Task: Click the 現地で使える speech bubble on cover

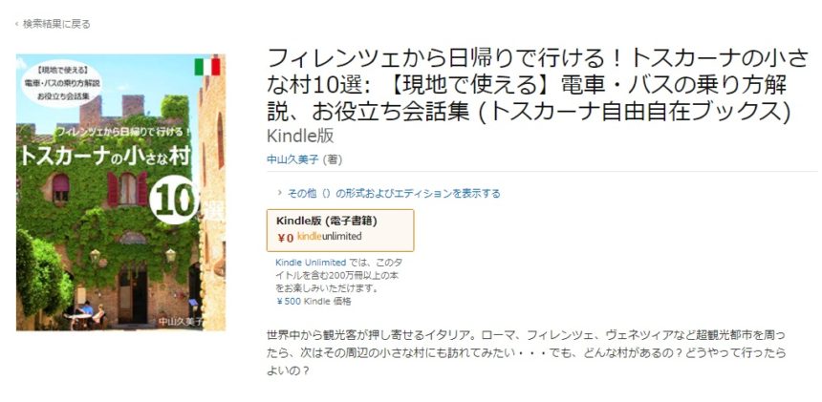Action: (62, 83)
